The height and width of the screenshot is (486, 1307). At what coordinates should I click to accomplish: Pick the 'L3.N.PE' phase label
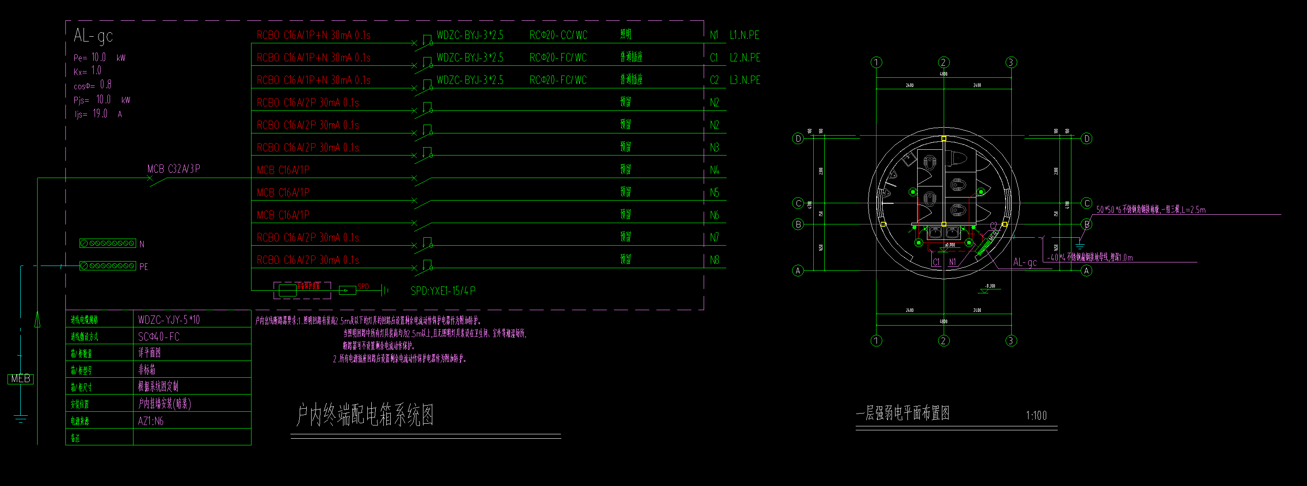(x=745, y=80)
